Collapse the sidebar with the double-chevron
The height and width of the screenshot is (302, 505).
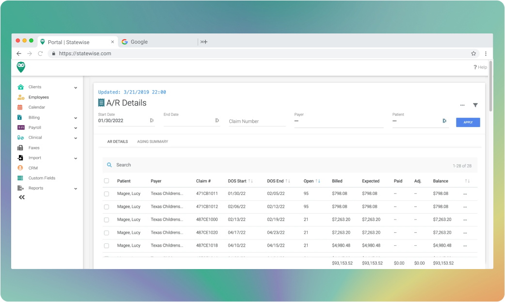click(21, 197)
